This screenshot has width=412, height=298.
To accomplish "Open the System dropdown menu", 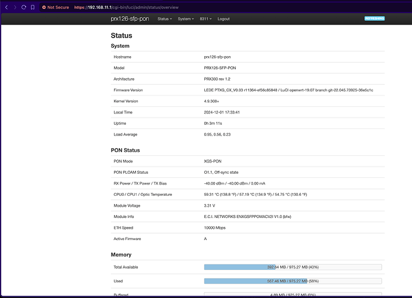I will pyautogui.click(x=186, y=19).
